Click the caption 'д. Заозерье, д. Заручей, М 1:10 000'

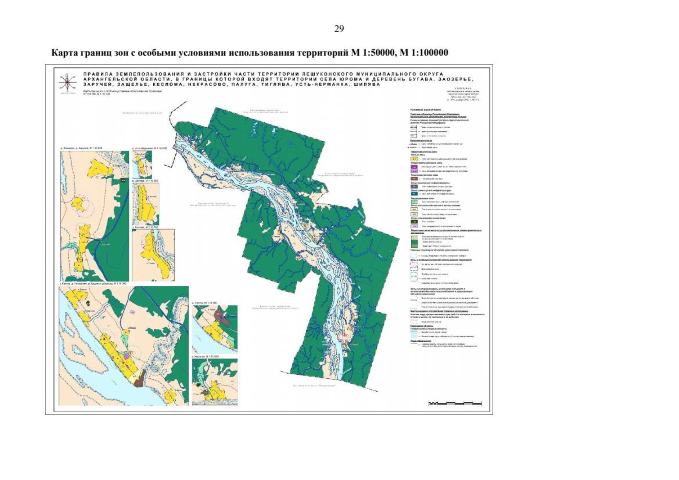pos(81,148)
